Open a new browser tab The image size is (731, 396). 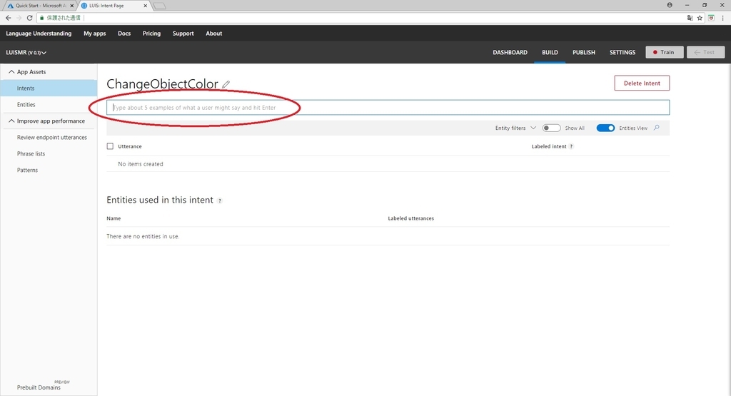(159, 6)
